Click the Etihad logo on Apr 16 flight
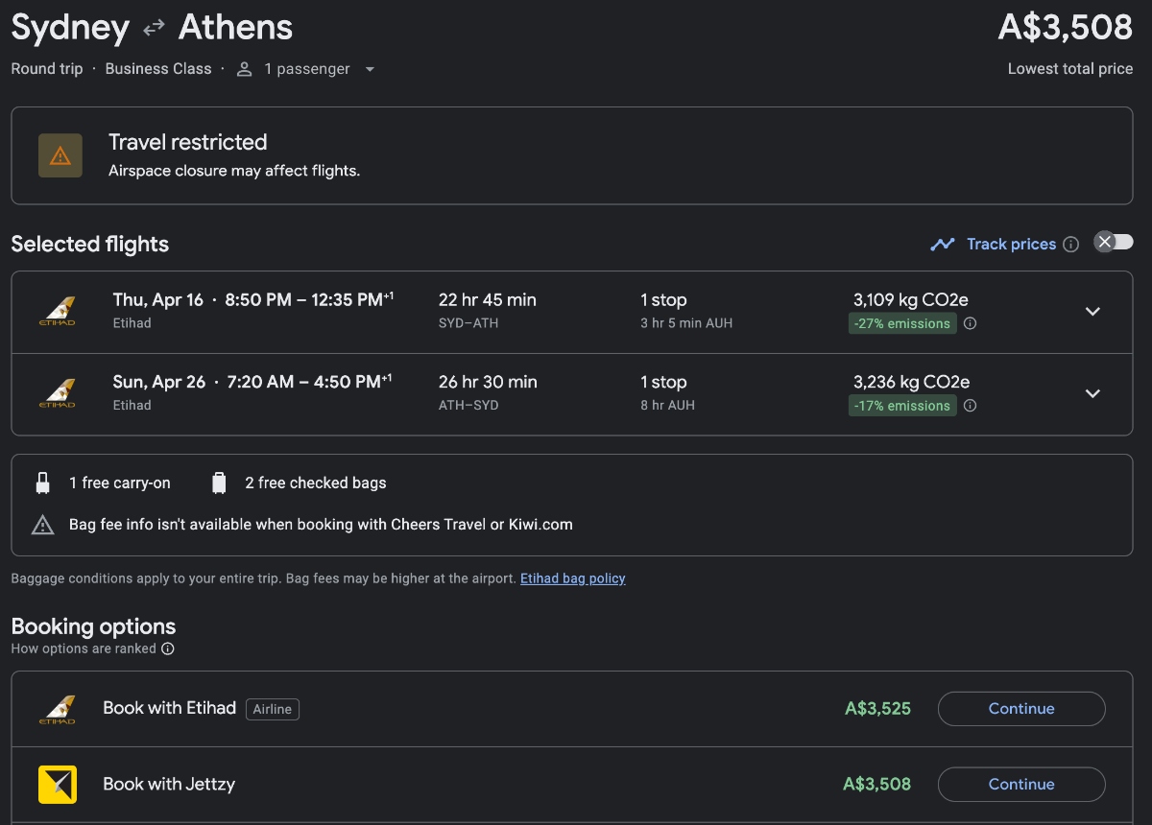This screenshot has width=1152, height=825. [x=58, y=312]
